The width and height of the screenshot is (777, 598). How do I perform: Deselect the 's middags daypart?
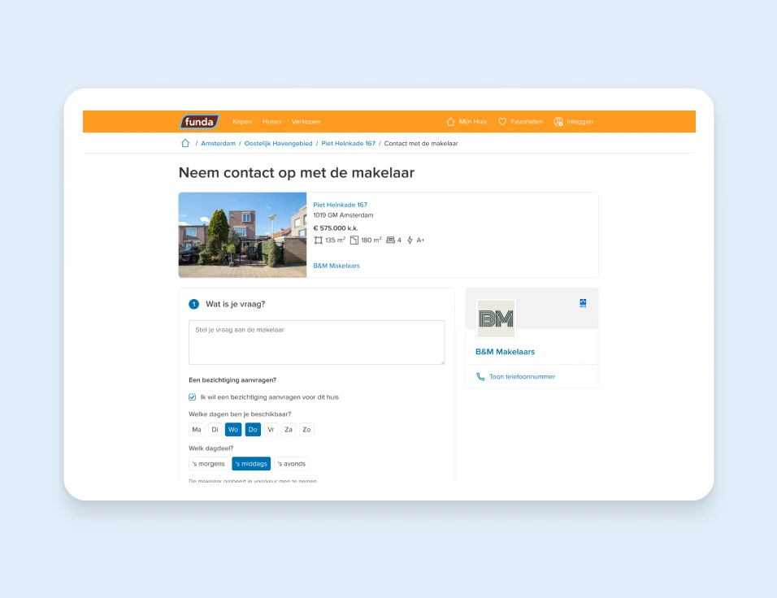(x=251, y=464)
